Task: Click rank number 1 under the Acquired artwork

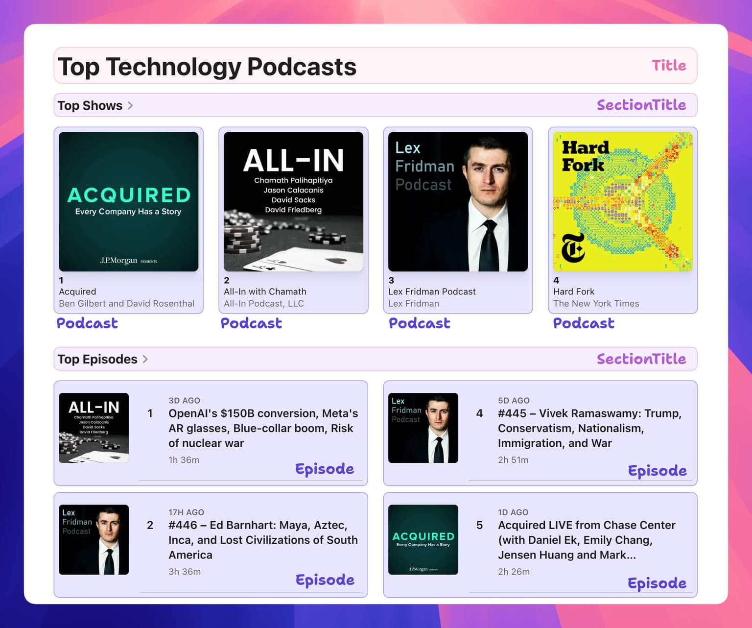Action: 61,280
